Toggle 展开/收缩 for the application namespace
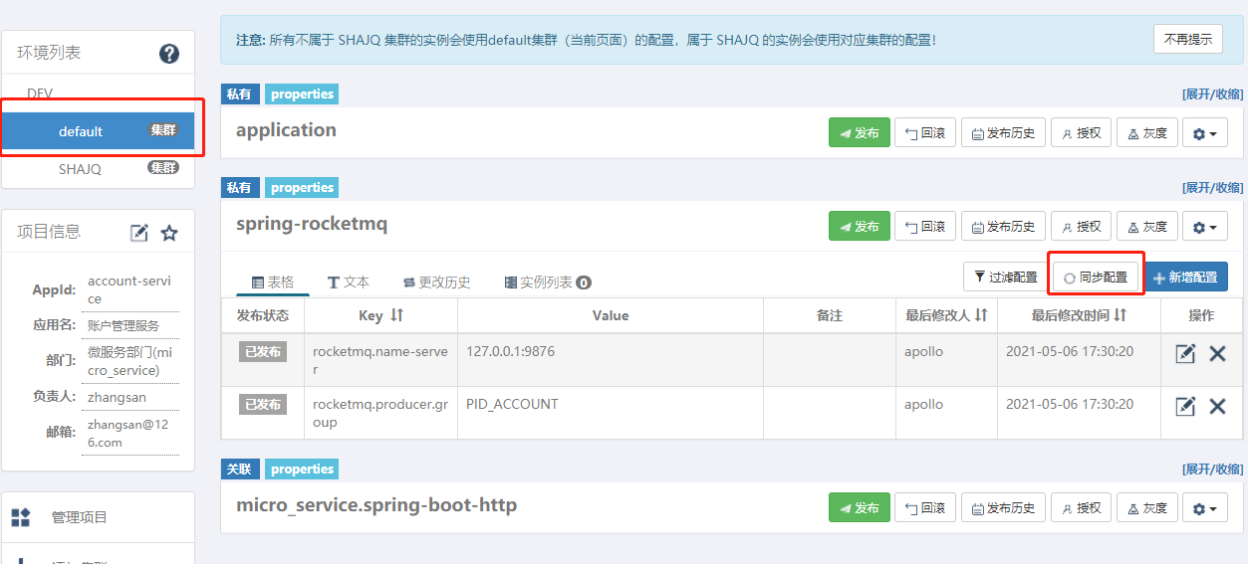1248x564 pixels. (x=1212, y=94)
